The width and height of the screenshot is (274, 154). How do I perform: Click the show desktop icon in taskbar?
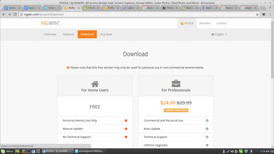click(17, 151)
